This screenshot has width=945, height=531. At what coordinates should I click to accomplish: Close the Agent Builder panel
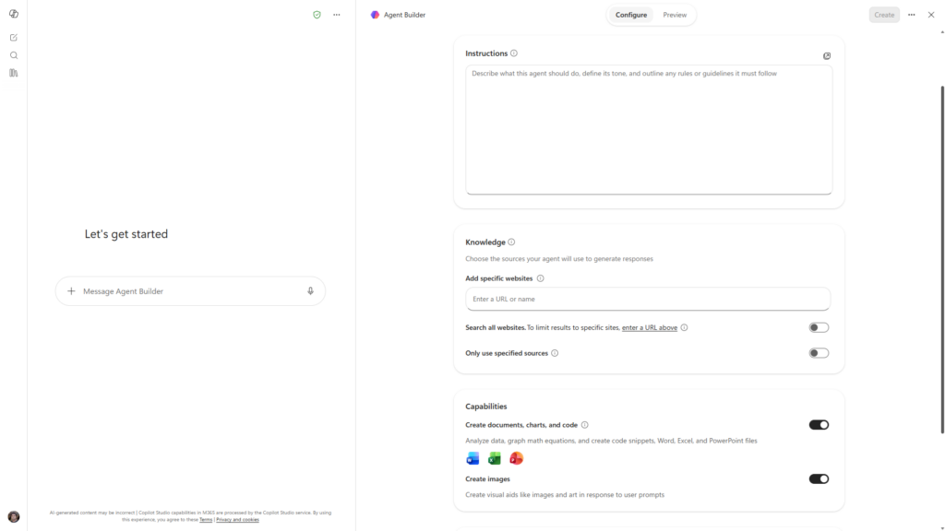point(931,15)
